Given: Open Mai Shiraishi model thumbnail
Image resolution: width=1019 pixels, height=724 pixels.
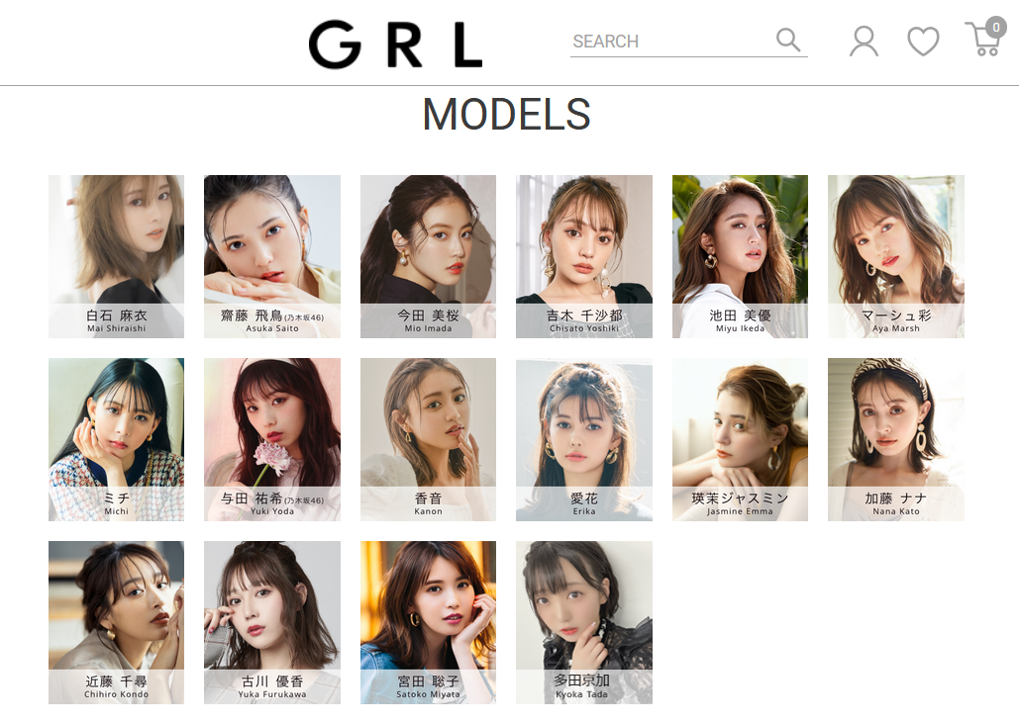Looking at the screenshot, I should tap(116, 256).
